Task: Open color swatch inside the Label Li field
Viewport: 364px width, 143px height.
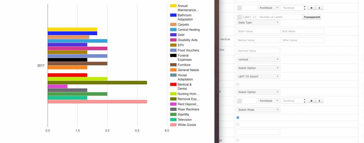Action: [240, 17]
